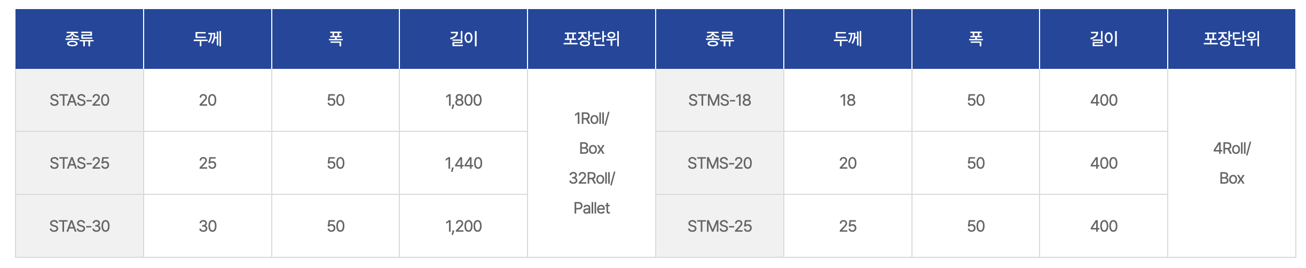This screenshot has height=268, width=1306.
Task: Click the STAS-30 product cell
Action: pos(80,226)
